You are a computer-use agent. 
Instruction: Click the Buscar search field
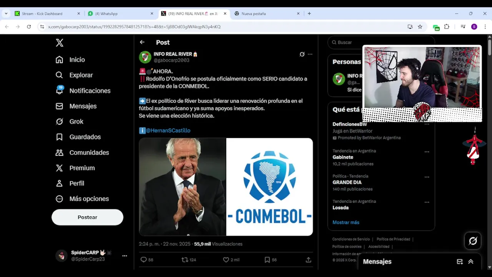381,42
